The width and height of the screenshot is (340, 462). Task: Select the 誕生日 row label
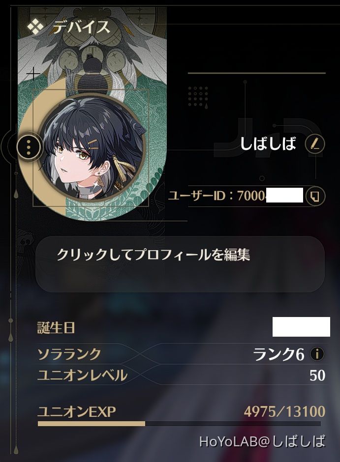click(x=56, y=328)
